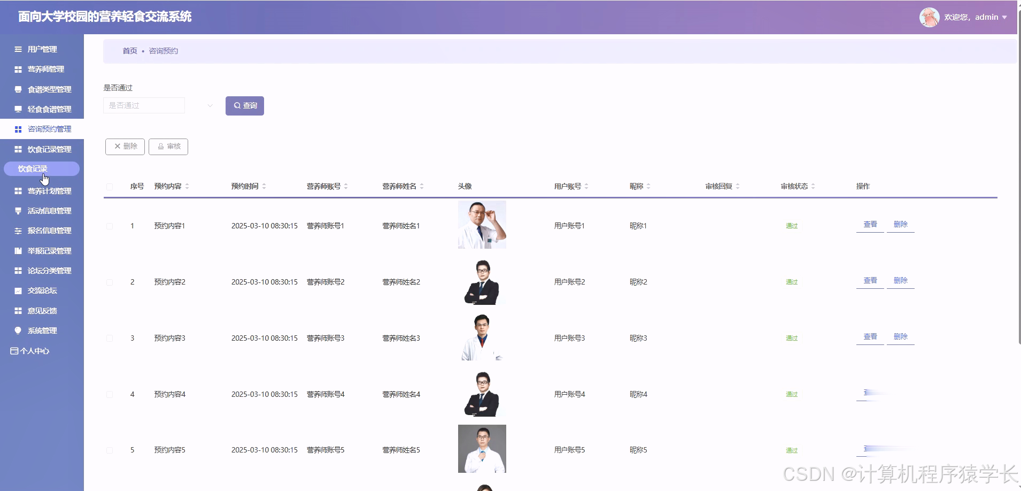Image resolution: width=1021 pixels, height=491 pixels.
Task: Open the 是否通过 dropdown
Action: point(160,105)
